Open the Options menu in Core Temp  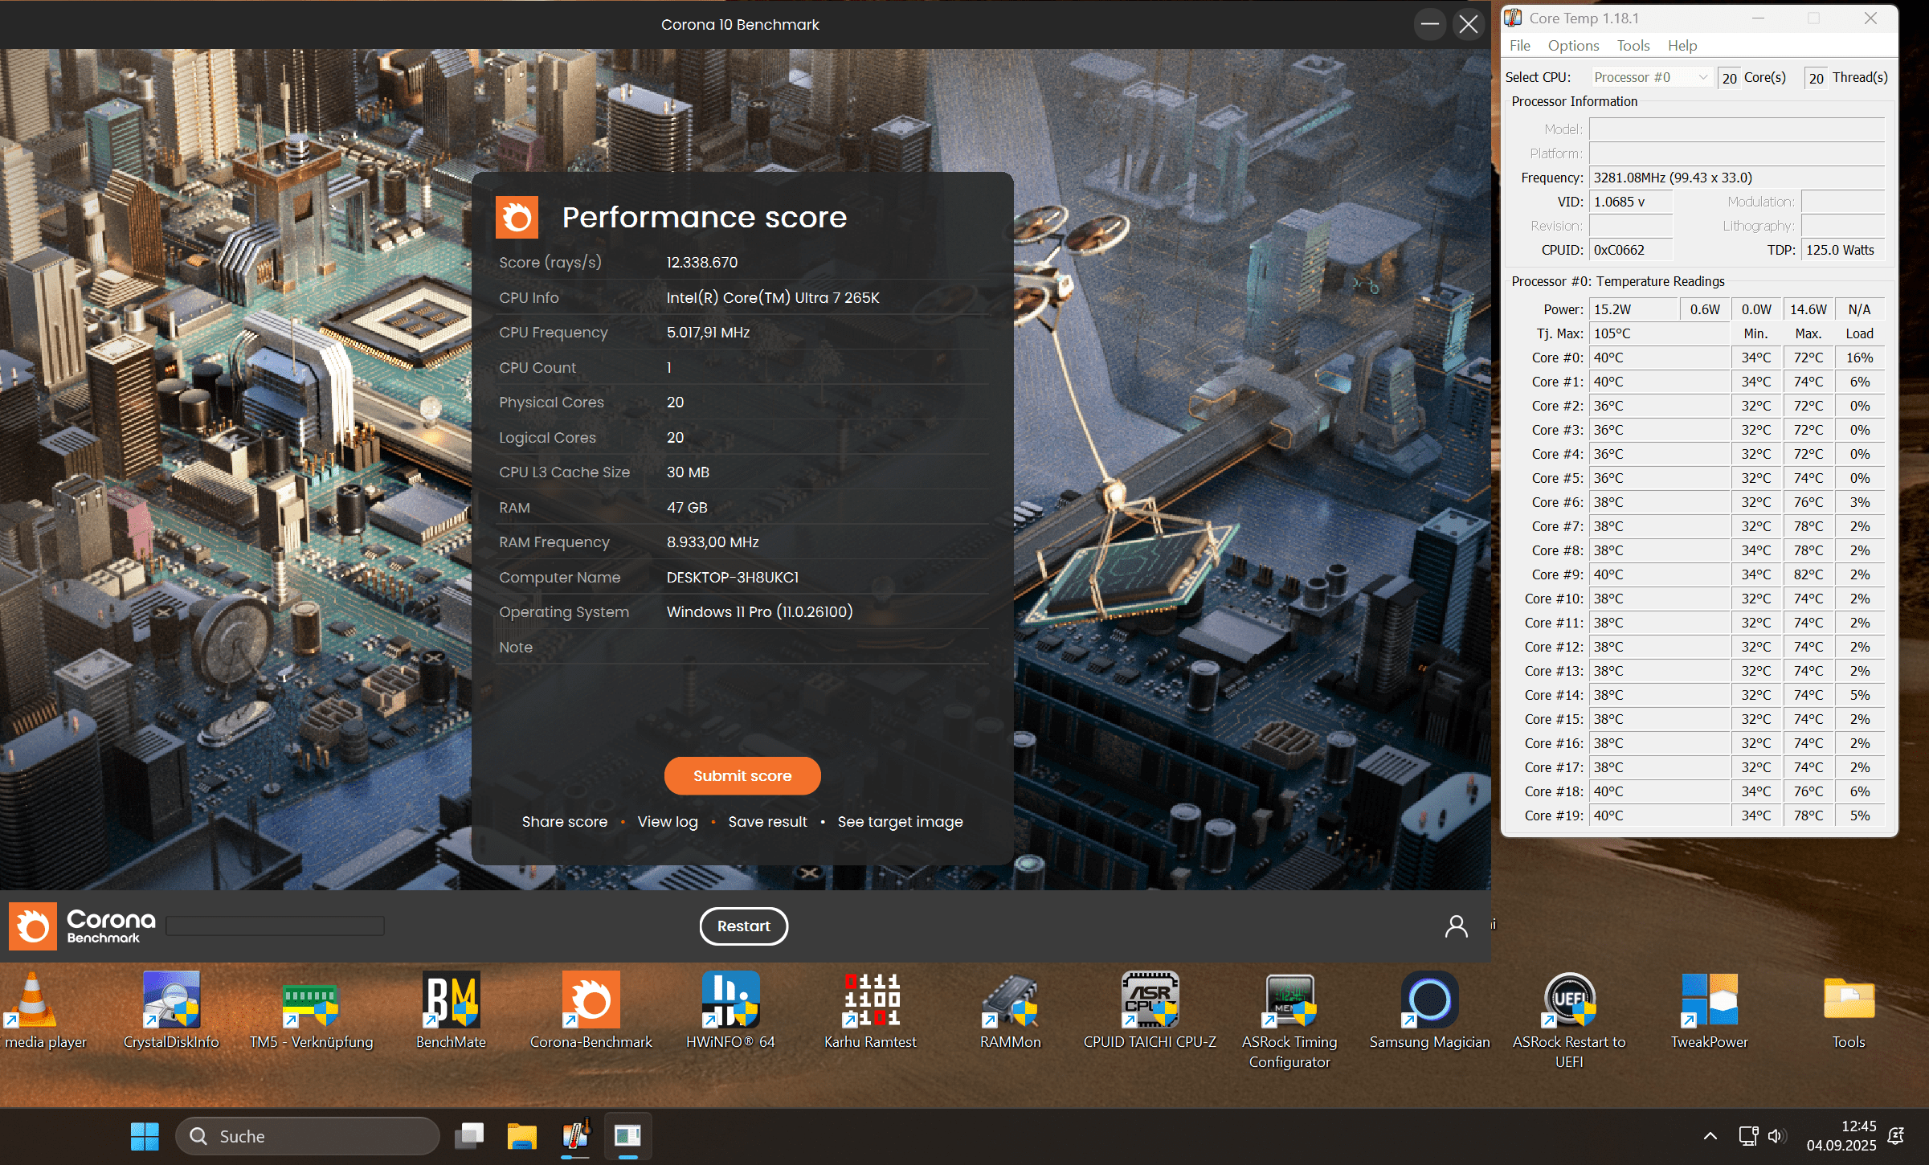tap(1573, 46)
